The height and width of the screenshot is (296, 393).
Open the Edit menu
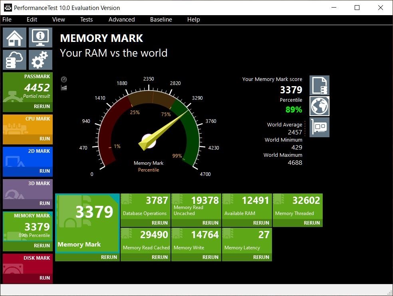(32, 20)
